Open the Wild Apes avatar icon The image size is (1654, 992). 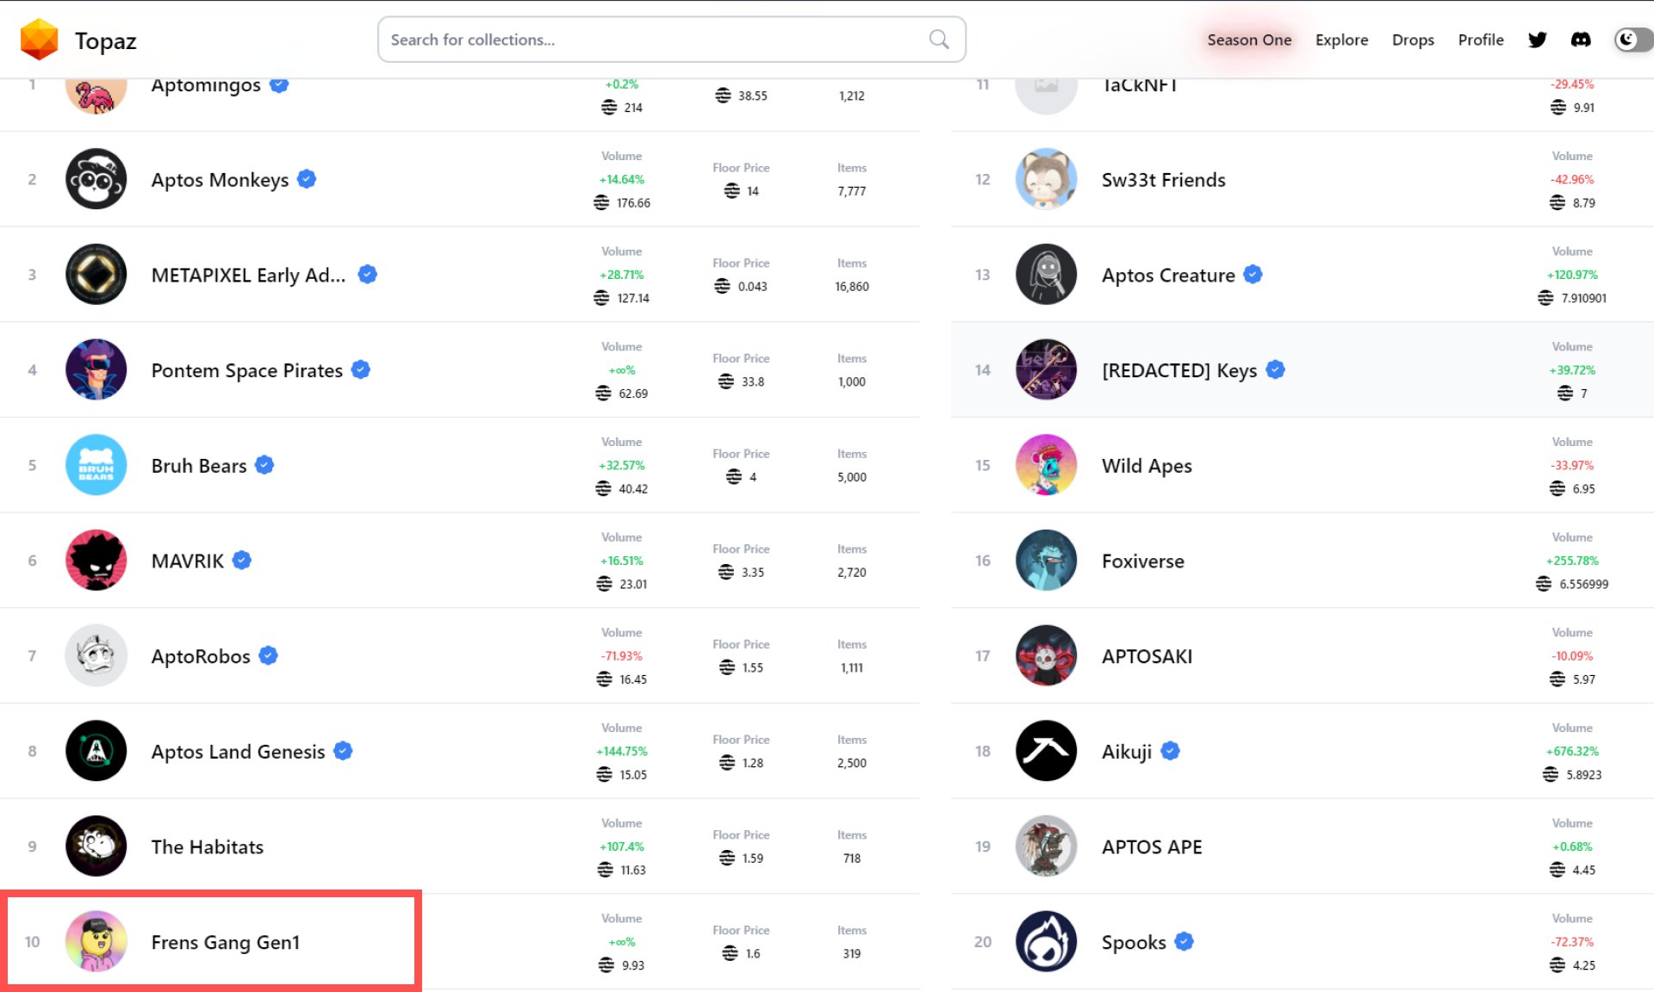coord(1047,465)
